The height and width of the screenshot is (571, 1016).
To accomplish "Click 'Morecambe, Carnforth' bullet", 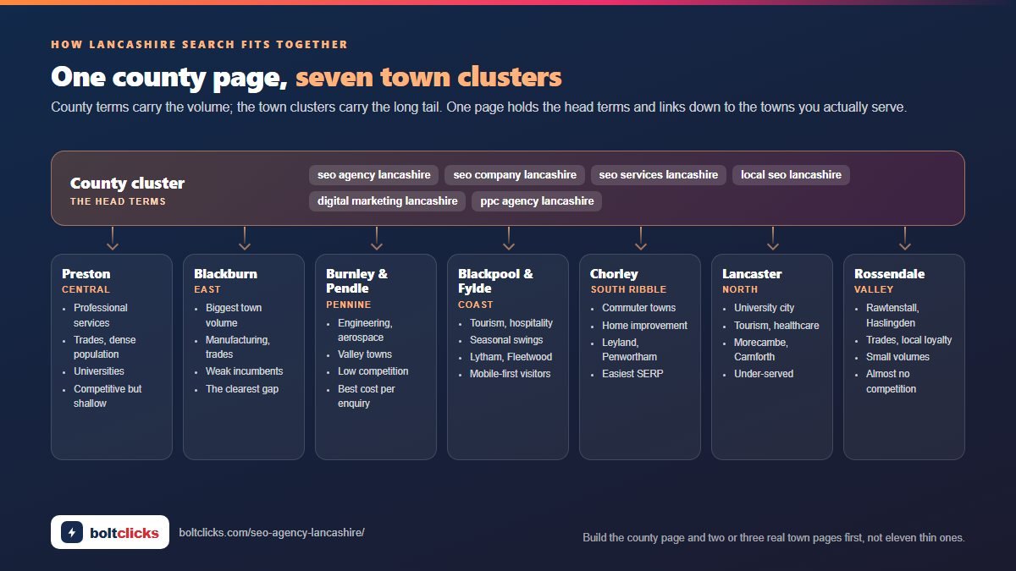I will 761,350.
